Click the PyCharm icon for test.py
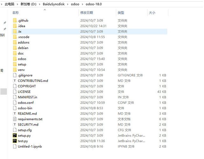 click(15, 141)
